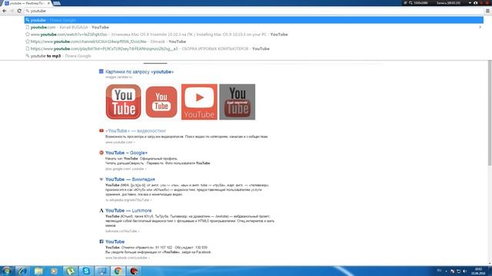492x276 pixels.
Task: Click the star icon of channel suggestion
Action: pos(28,41)
